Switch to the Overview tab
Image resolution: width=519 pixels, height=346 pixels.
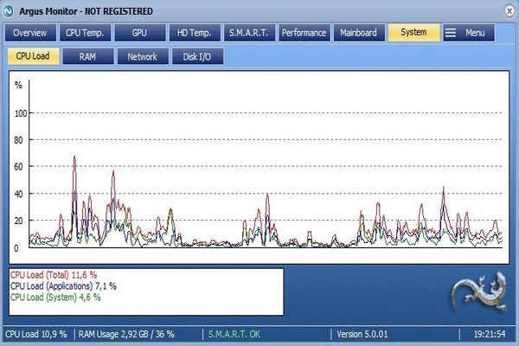coord(29,33)
